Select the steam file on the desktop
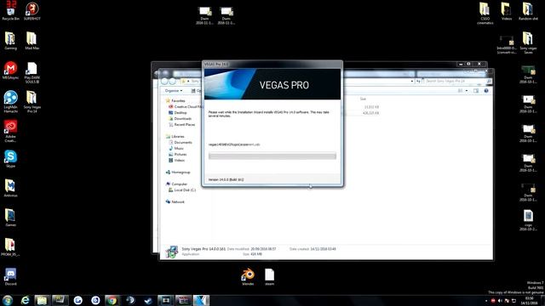The height and width of the screenshot is (306, 545). (269, 277)
